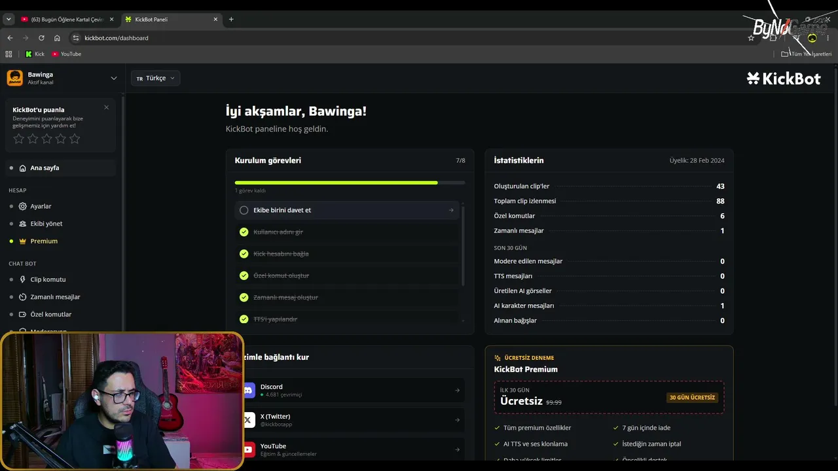Click the Clip komutu lightning icon
Image resolution: width=838 pixels, height=471 pixels.
pyautogui.click(x=23, y=279)
